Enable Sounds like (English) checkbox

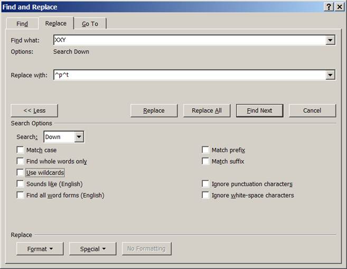[20, 184]
